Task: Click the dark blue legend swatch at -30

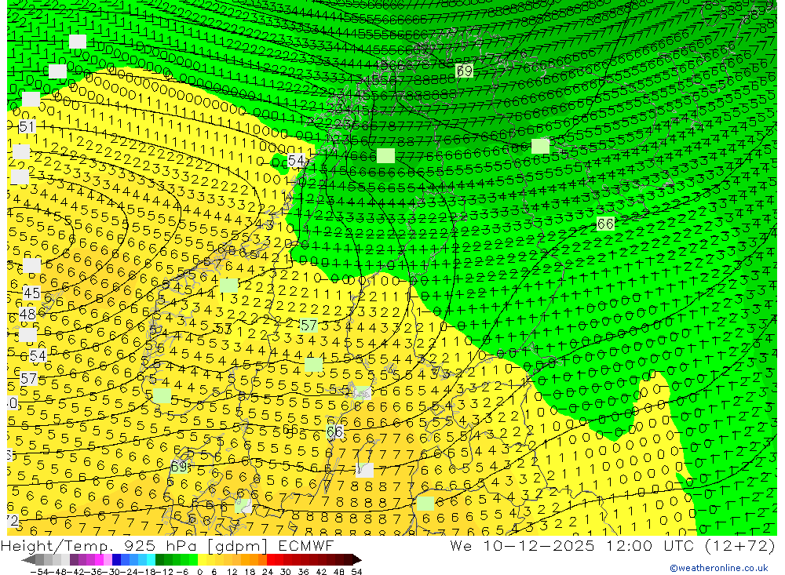Action: pyautogui.click(x=116, y=559)
